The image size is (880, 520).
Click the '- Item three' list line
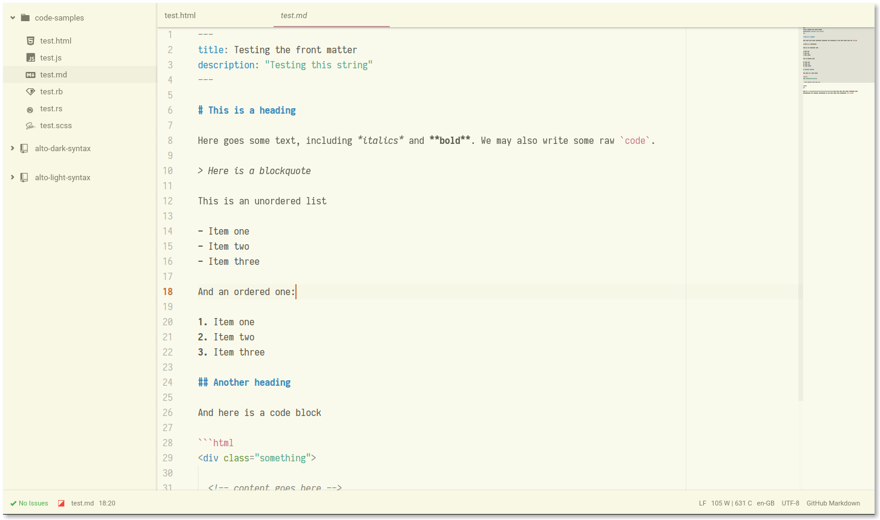point(229,261)
